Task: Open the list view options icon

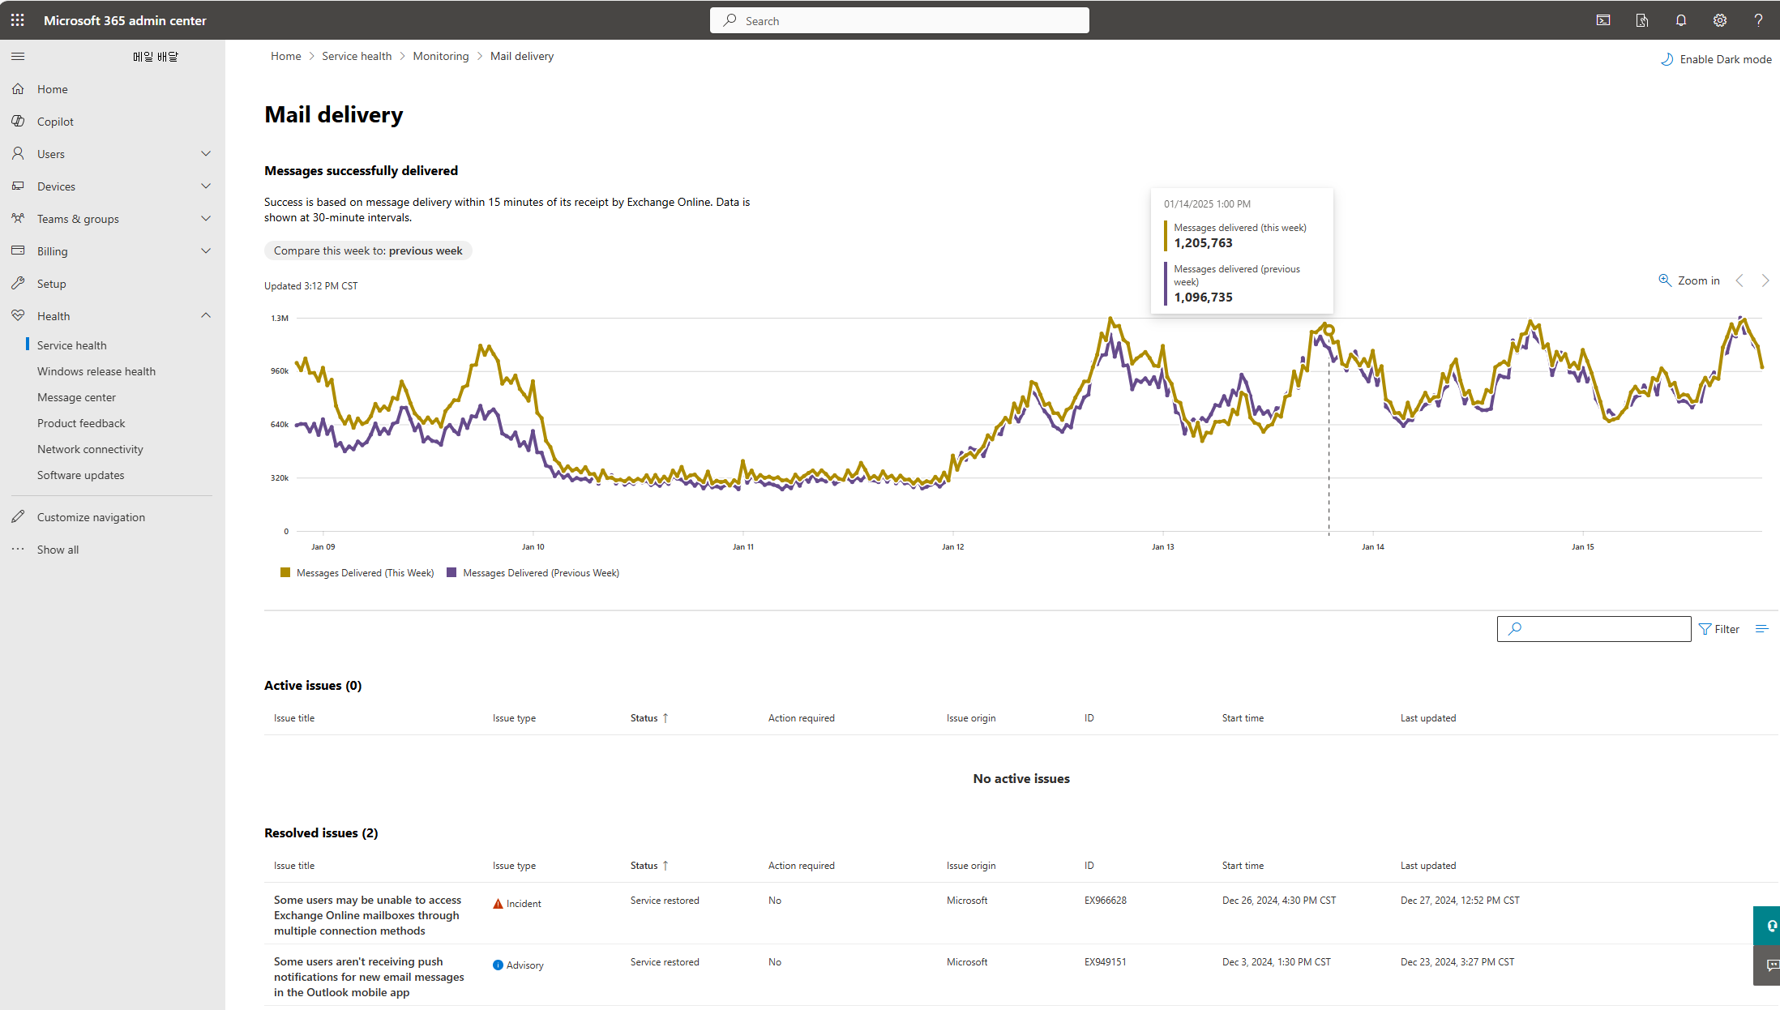Action: [x=1761, y=629]
